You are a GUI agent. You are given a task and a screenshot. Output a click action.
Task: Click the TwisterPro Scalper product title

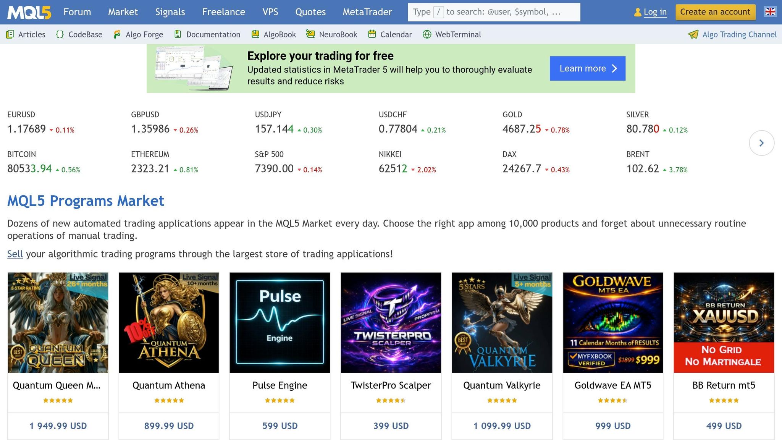391,385
